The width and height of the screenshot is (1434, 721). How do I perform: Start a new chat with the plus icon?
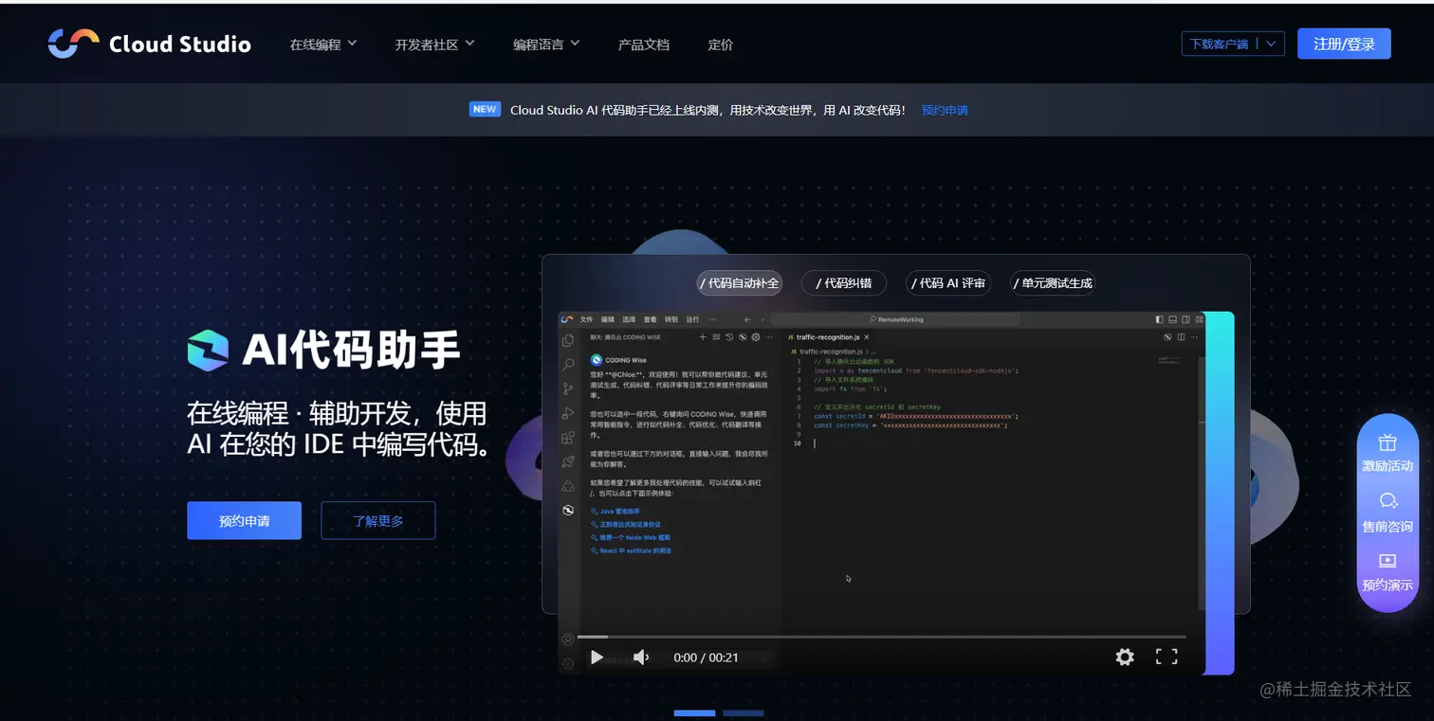click(x=703, y=337)
